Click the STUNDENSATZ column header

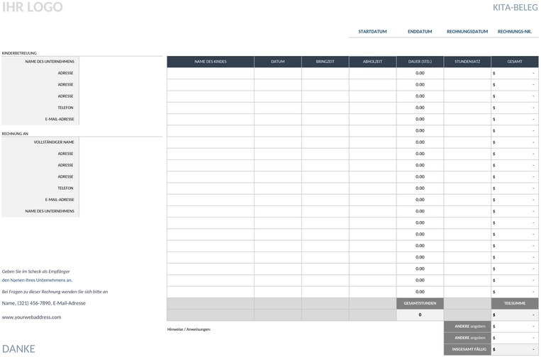(x=467, y=62)
